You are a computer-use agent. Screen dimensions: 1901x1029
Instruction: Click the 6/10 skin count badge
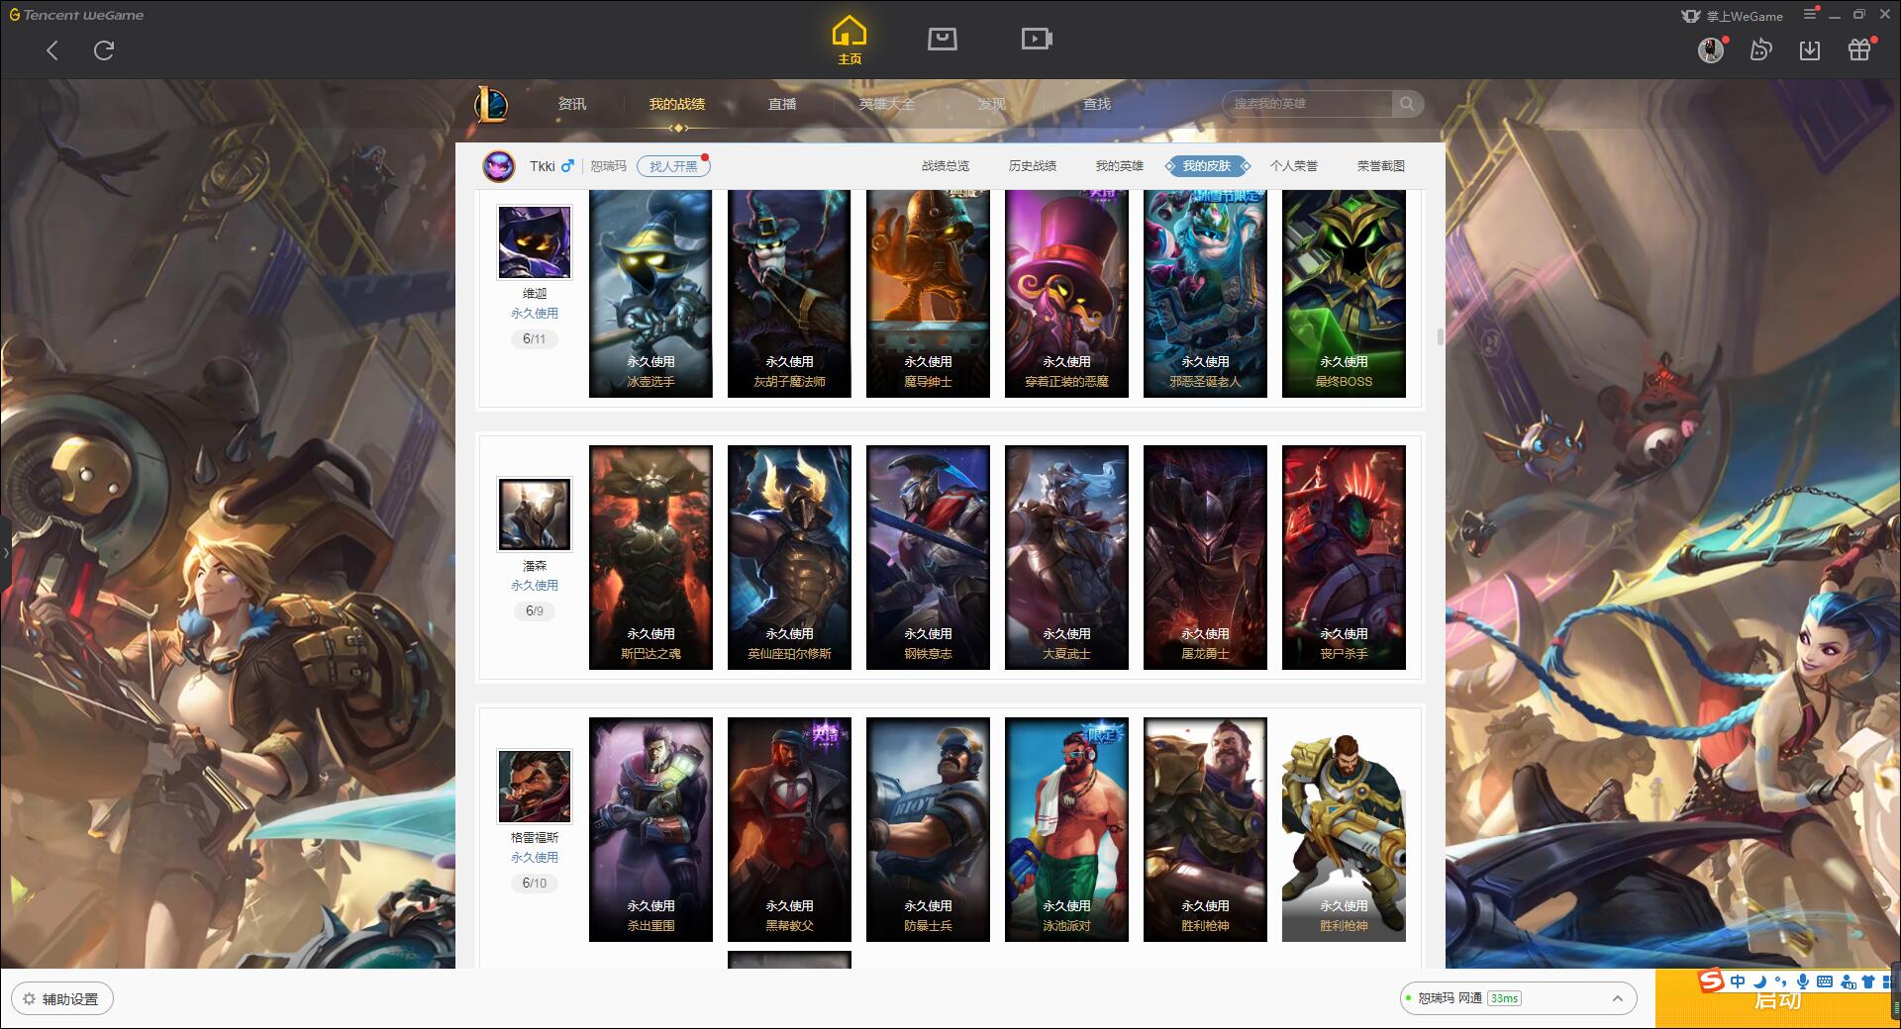point(535,883)
